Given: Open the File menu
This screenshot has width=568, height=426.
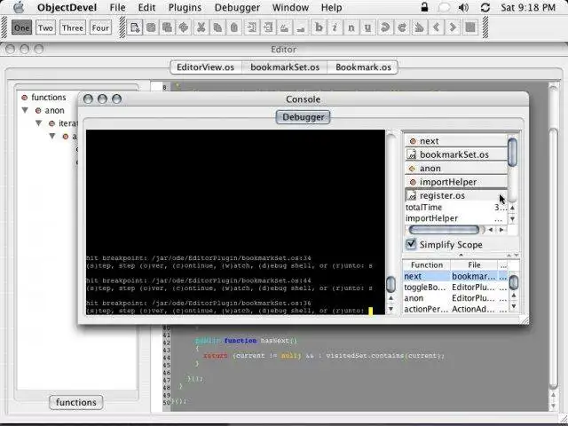Looking at the screenshot, I should (x=117, y=7).
